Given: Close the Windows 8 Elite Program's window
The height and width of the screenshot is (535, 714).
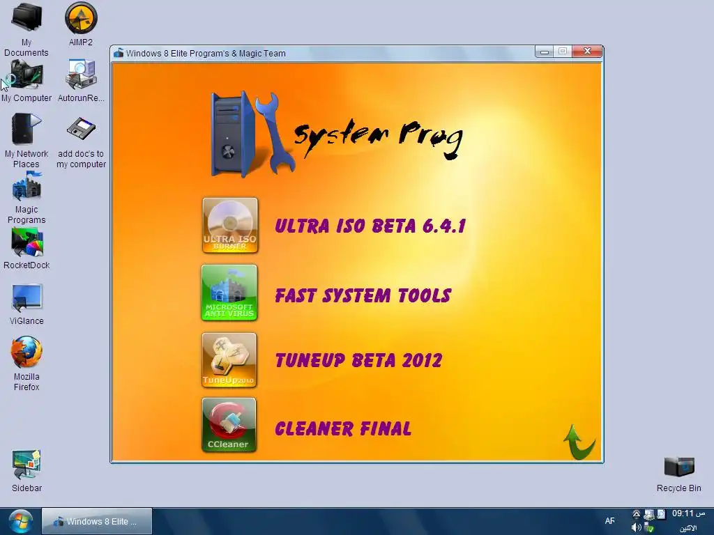Looking at the screenshot, I should point(587,52).
